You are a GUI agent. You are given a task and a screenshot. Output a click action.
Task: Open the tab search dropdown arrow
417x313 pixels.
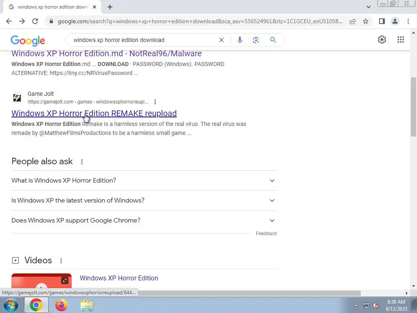tap(368, 7)
